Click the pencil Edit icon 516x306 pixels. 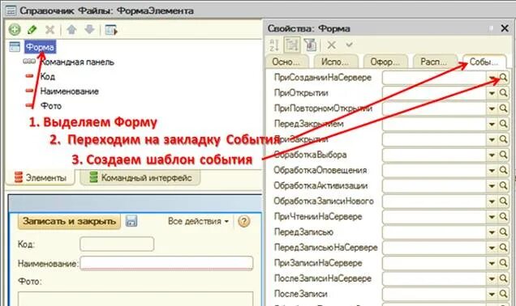(x=32, y=30)
